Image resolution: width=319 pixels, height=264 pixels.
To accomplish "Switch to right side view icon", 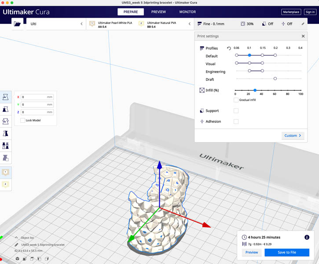I will (x=47, y=259).
